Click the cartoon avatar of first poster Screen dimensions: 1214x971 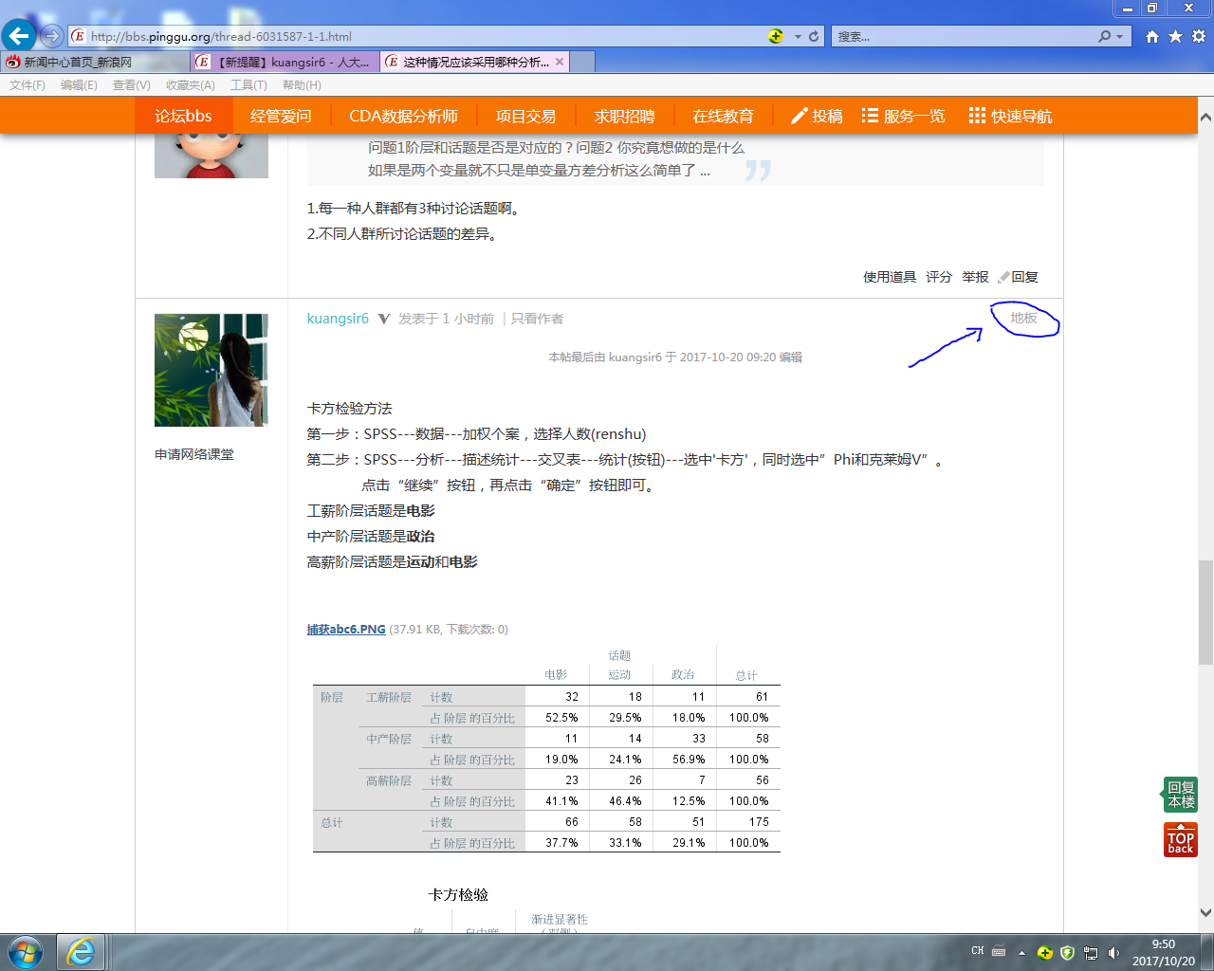point(212,156)
